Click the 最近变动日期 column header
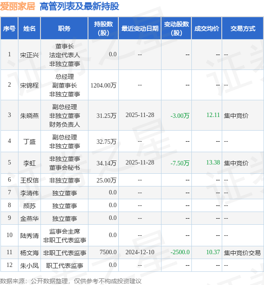 pyautogui.click(x=140, y=29)
